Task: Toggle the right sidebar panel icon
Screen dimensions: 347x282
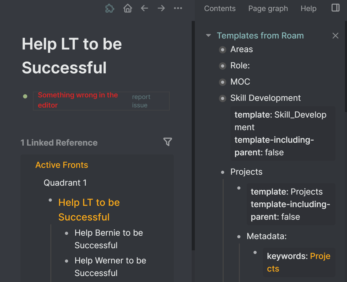Action: point(335,8)
